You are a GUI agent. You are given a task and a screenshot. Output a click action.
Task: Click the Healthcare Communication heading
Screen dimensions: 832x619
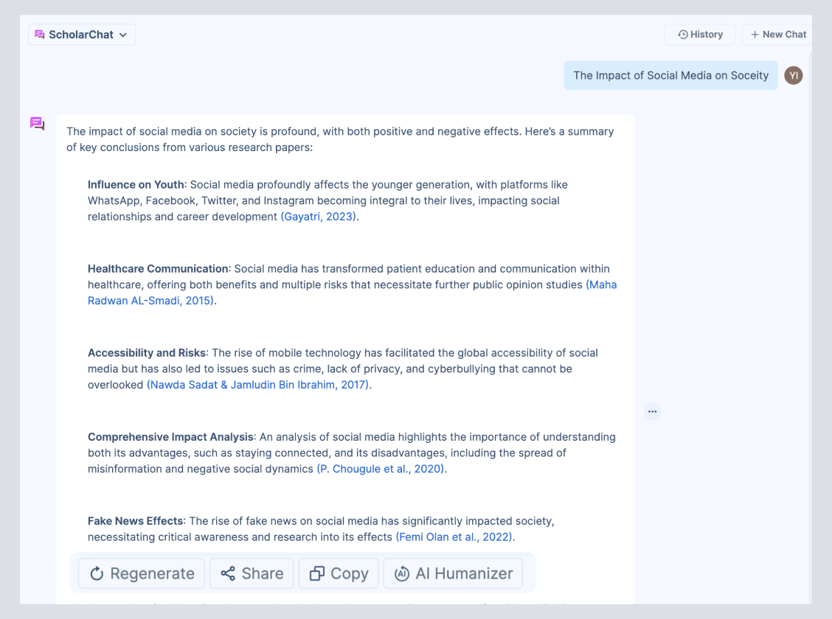(x=158, y=269)
